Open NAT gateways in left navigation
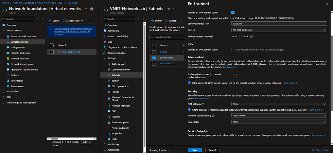333x153 pixels. tap(18, 47)
